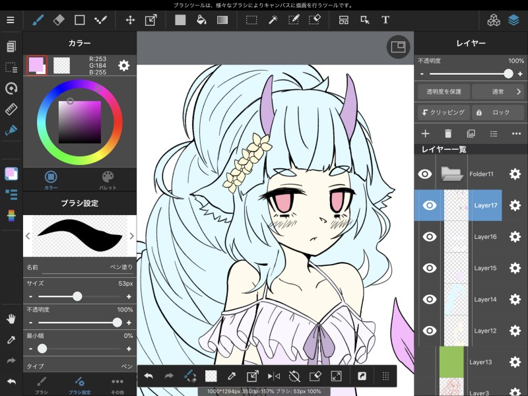This screenshot has height=396, width=528.
Task: Undo with bottom toolbar arrow
Action: pyautogui.click(x=148, y=376)
